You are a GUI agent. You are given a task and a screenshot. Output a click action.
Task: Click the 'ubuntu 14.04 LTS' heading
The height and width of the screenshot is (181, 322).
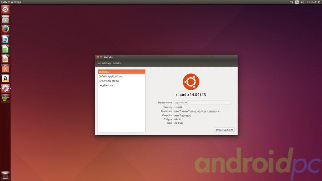(x=191, y=95)
